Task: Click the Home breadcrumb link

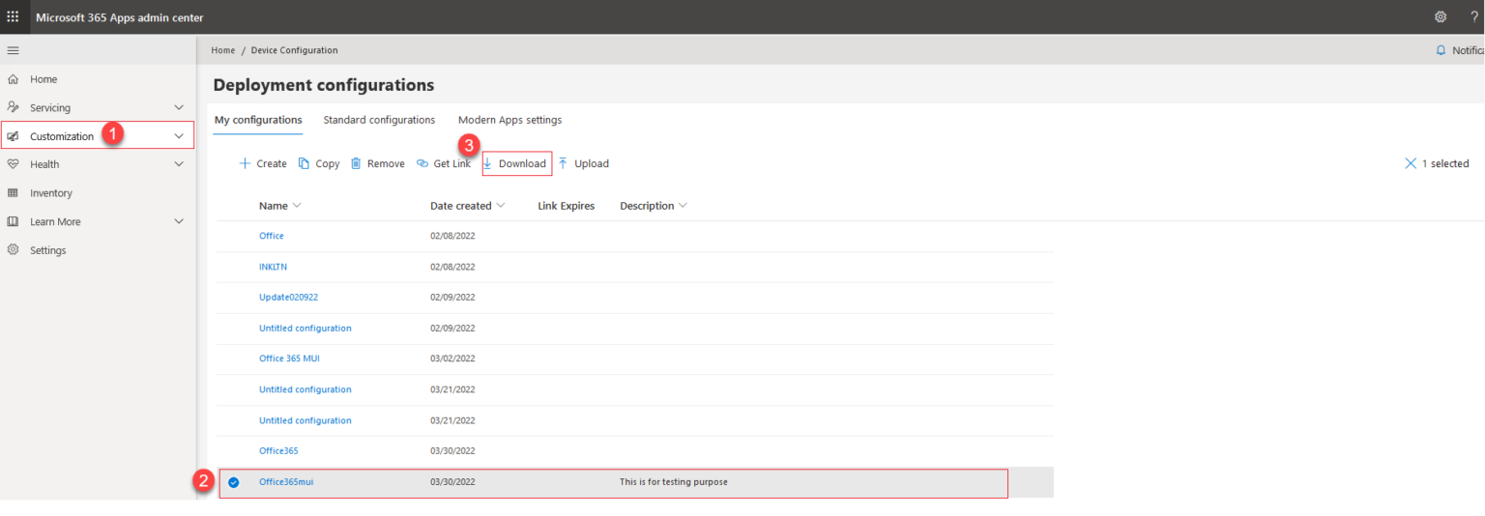Action: [223, 50]
